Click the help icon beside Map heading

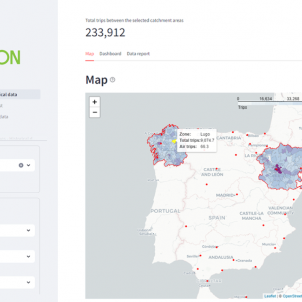coord(112,80)
